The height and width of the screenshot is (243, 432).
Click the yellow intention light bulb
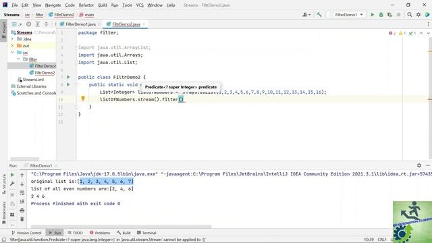pyautogui.click(x=83, y=99)
